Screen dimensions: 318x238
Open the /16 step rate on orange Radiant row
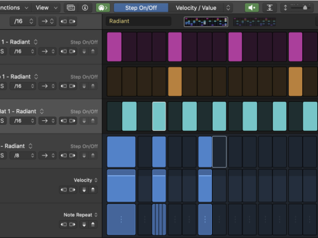(x=23, y=86)
